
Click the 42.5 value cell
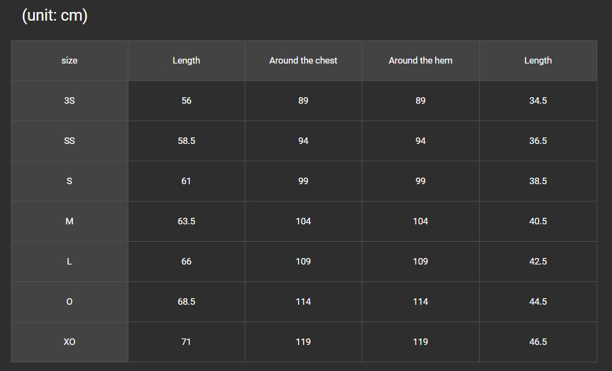tap(538, 261)
